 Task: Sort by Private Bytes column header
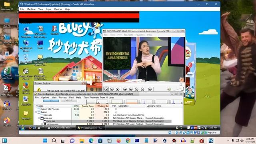[88, 106]
